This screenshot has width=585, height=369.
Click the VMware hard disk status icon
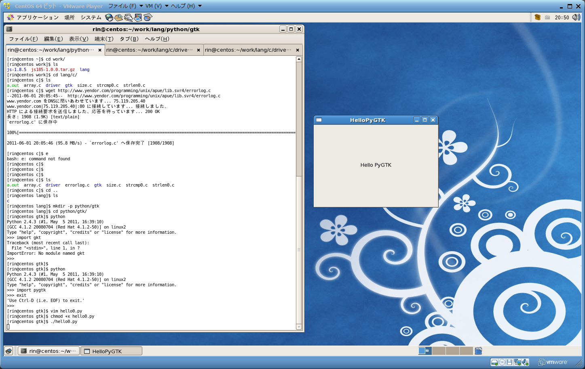494,362
